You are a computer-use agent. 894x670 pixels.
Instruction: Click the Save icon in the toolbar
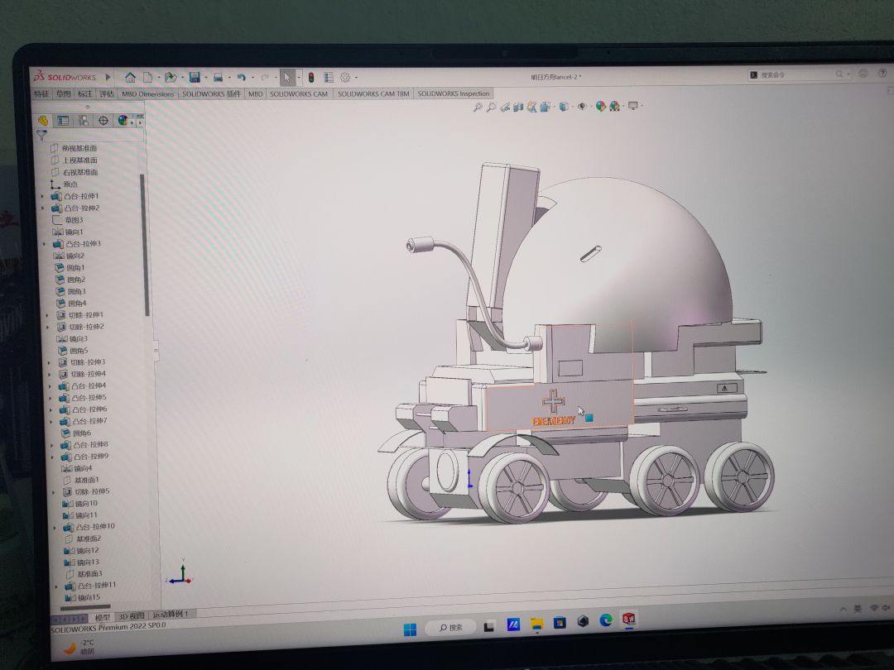195,77
